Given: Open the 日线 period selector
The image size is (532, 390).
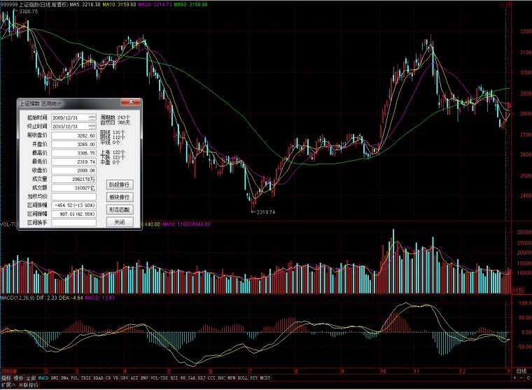Looking at the screenshot, I should (x=521, y=371).
